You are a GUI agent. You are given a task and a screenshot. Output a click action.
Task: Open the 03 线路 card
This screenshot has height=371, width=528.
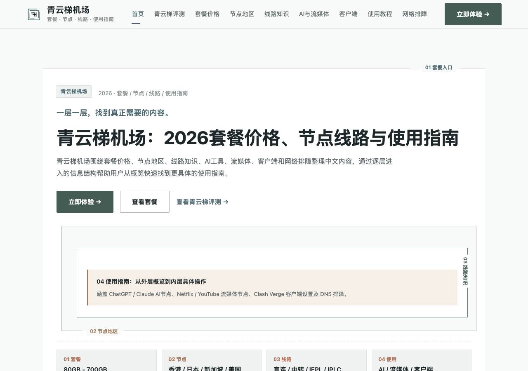[x=316, y=361]
